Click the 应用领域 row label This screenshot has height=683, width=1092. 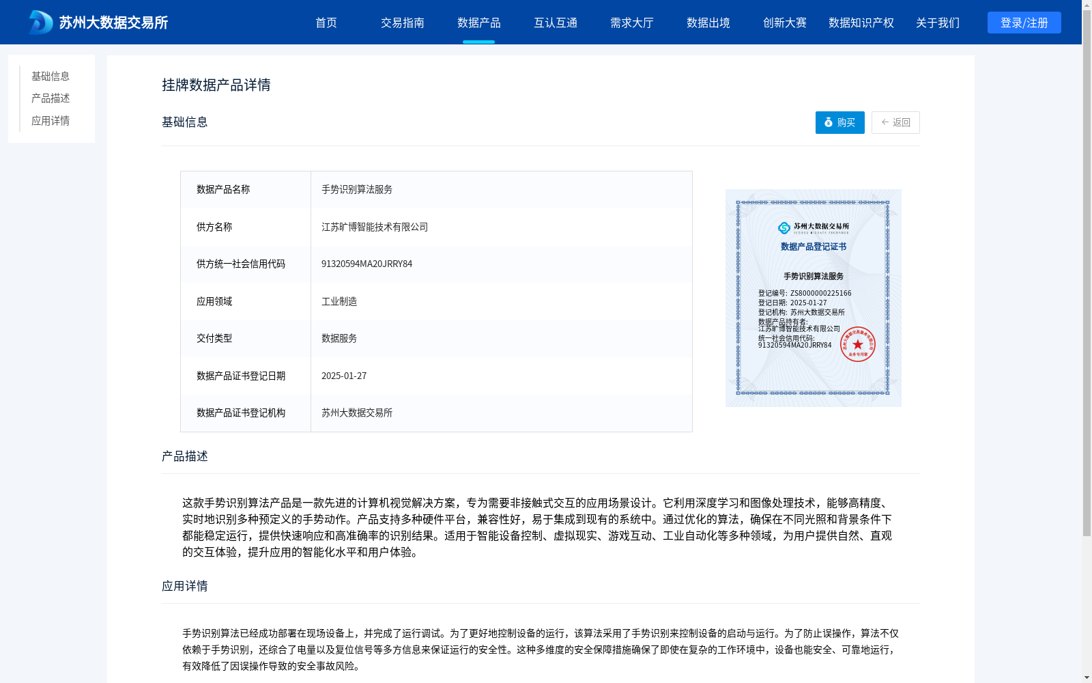coord(214,301)
